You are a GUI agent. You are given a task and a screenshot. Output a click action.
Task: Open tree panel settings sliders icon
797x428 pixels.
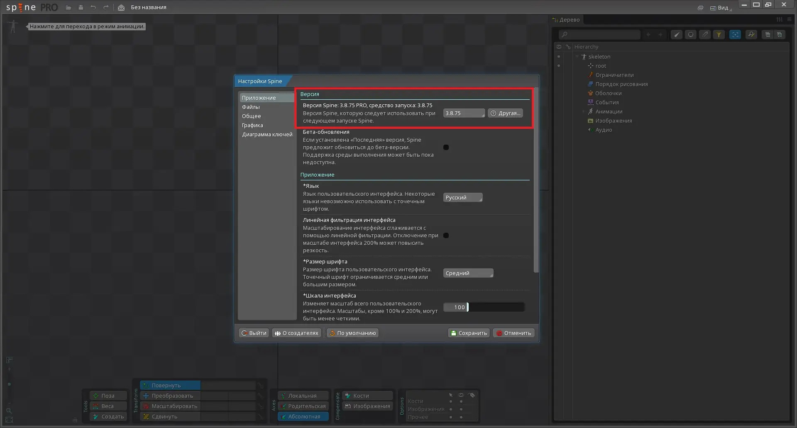780,20
